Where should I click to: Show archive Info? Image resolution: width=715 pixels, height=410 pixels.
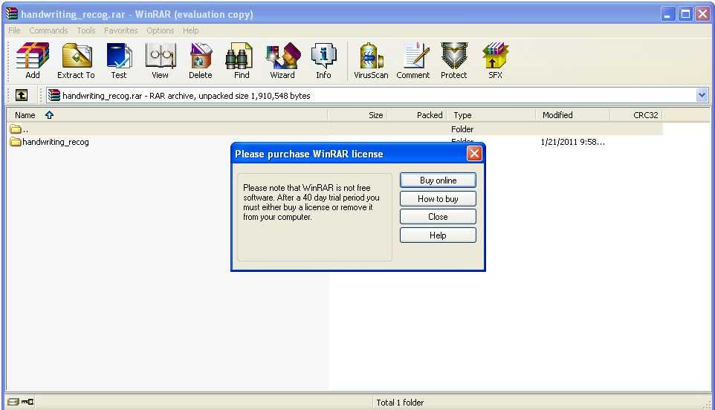pos(323,61)
